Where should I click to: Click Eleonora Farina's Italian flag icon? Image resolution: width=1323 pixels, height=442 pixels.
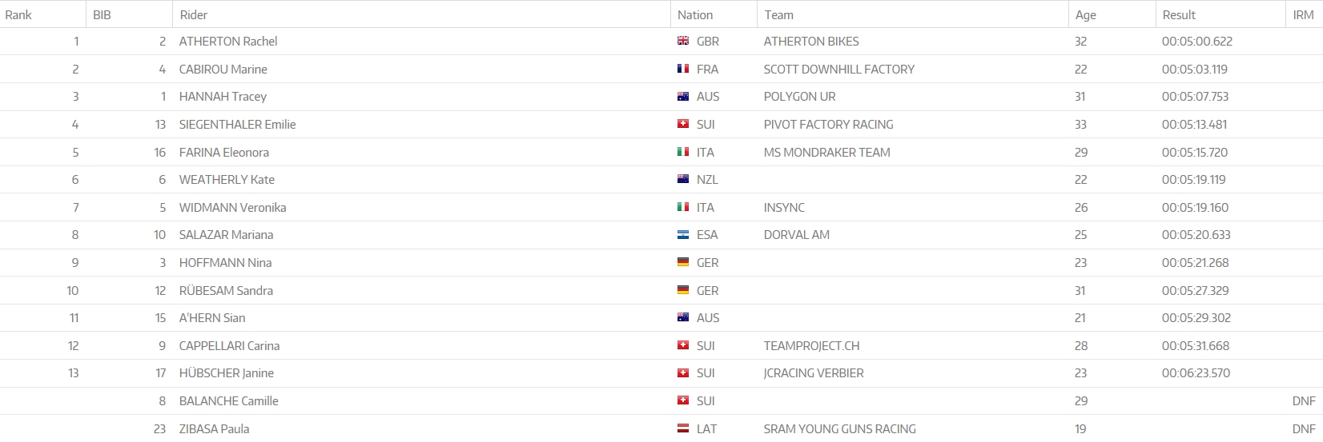(683, 152)
